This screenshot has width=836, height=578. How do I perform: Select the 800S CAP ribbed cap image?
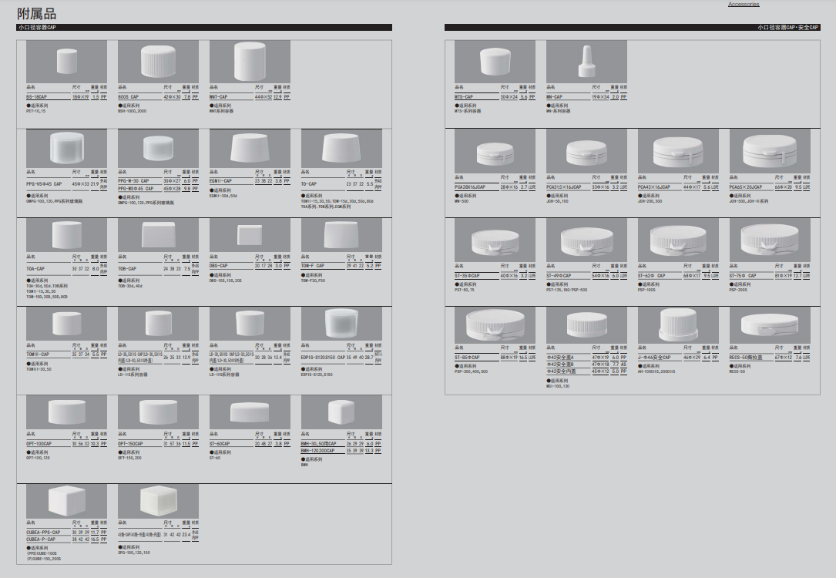[x=158, y=62]
